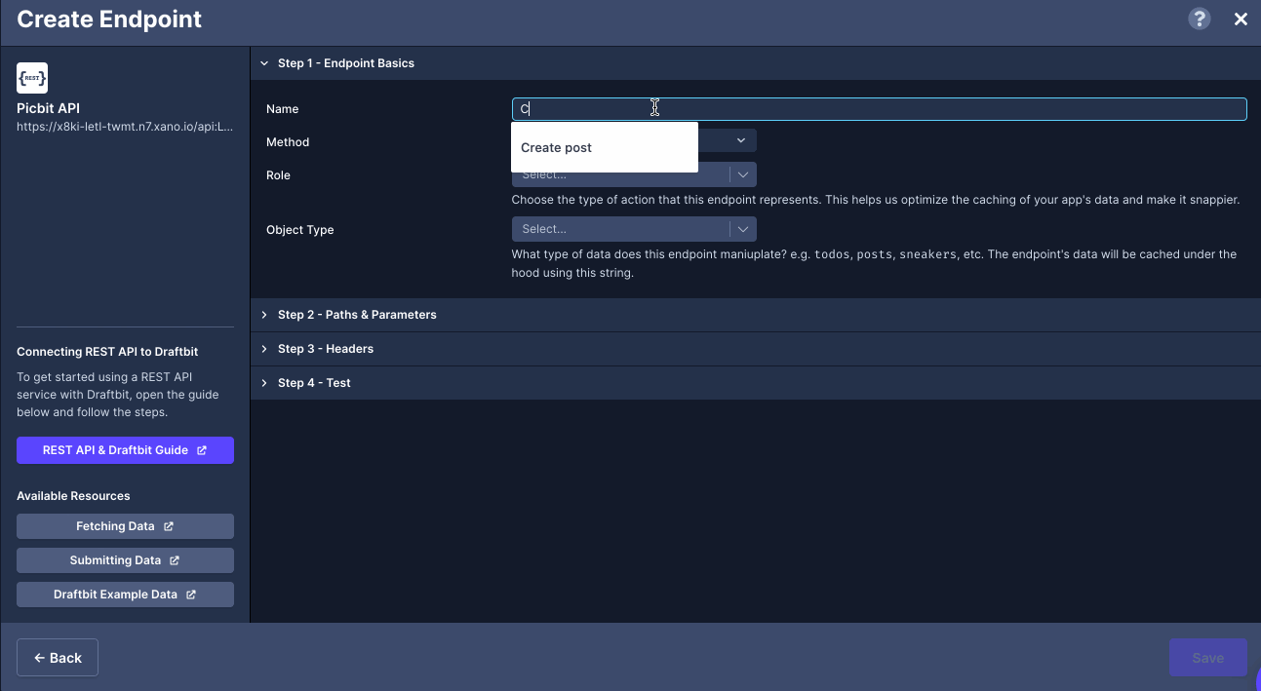This screenshot has height=691, width=1261.
Task: Click into the Name input field
Action: click(x=878, y=109)
